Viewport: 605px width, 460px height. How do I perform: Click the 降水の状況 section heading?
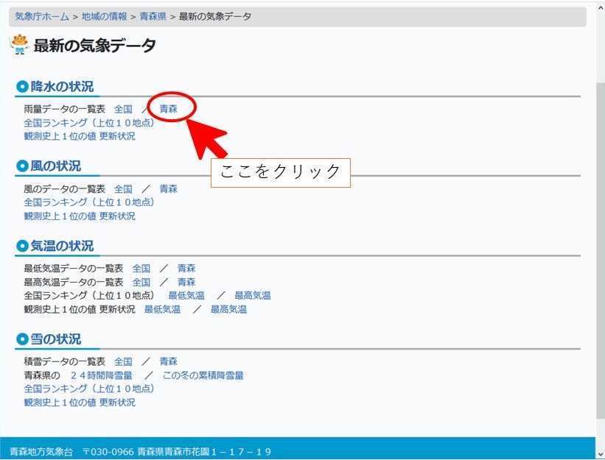(x=62, y=86)
